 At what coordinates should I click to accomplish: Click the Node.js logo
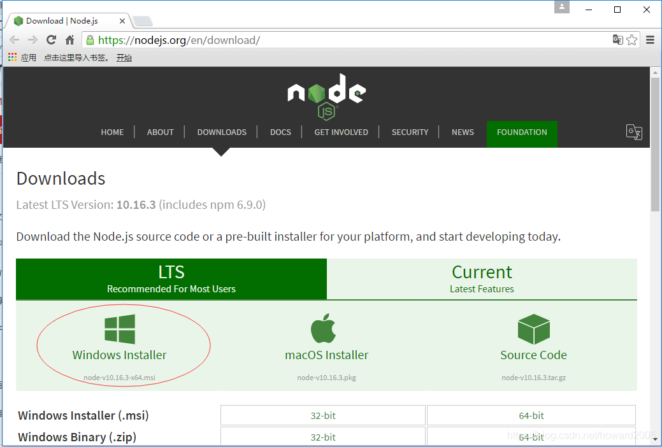[x=327, y=97]
